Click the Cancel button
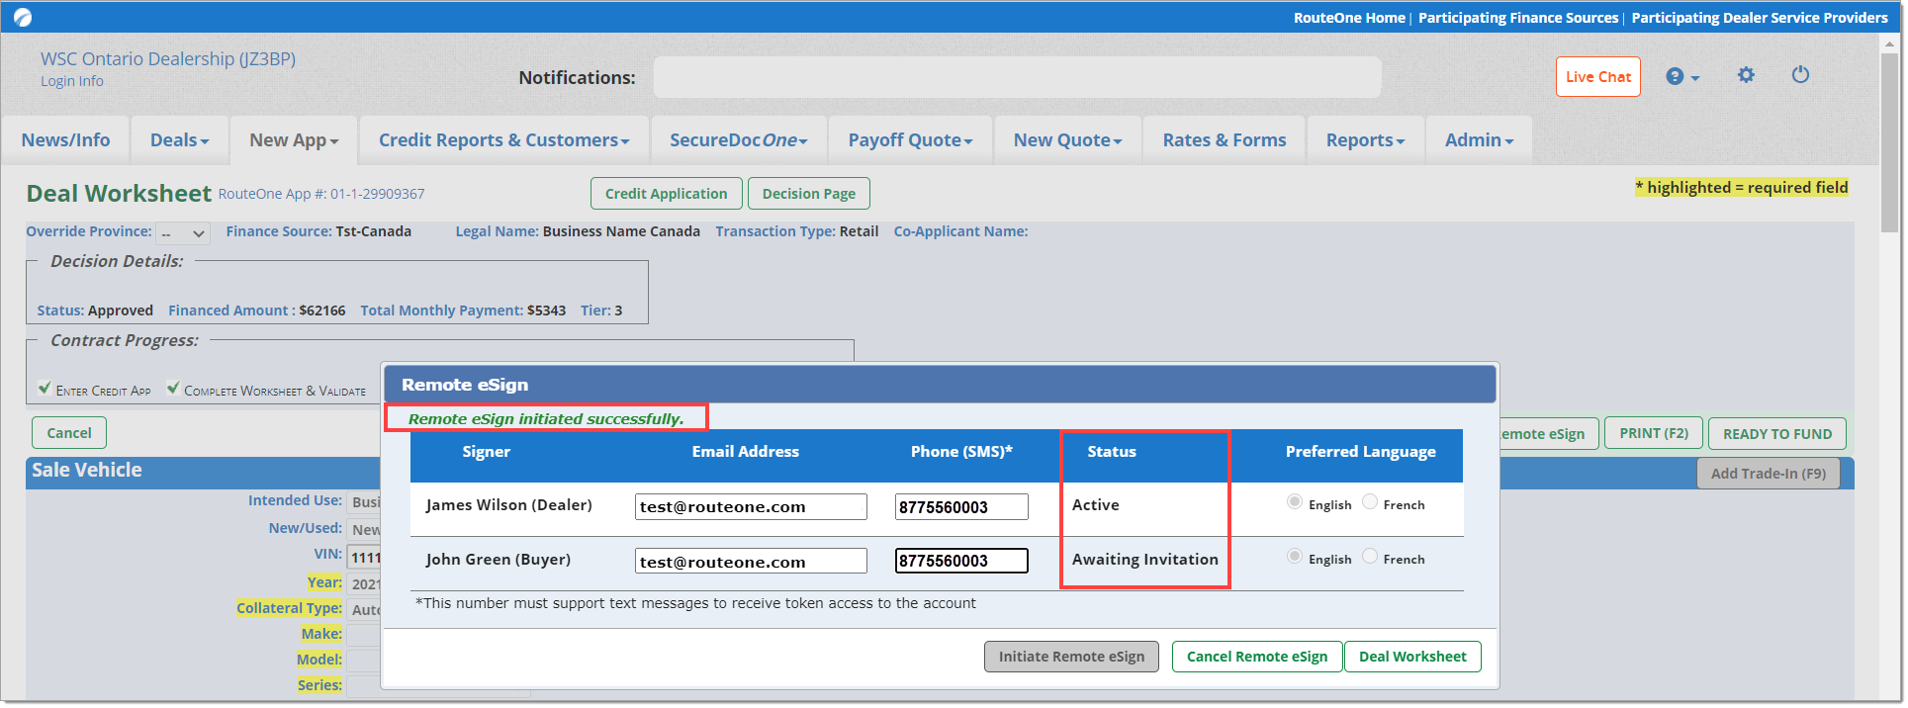This screenshot has height=708, width=1908. 69,433
